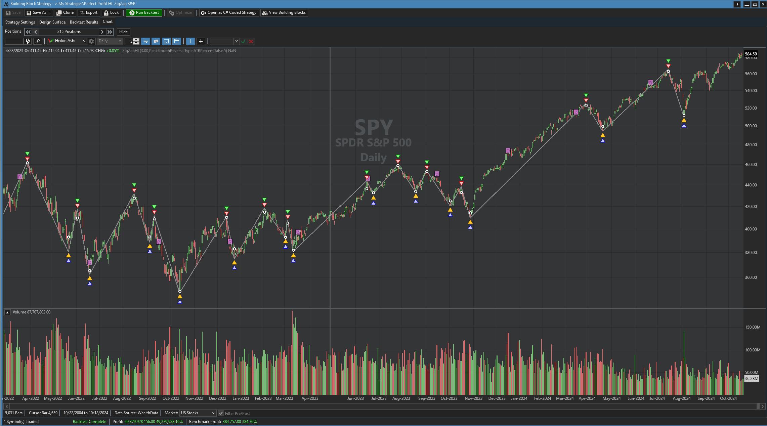Open the Design Surface tab
767x426 pixels.
coord(52,22)
